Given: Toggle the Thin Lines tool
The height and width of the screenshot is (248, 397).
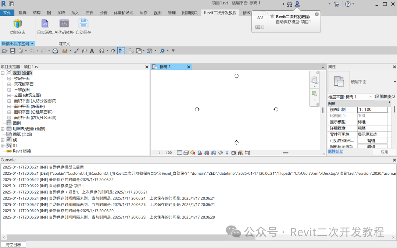Looking at the screenshot, I should (x=121, y=51).
